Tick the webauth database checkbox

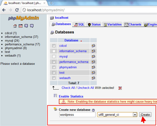click(54, 78)
